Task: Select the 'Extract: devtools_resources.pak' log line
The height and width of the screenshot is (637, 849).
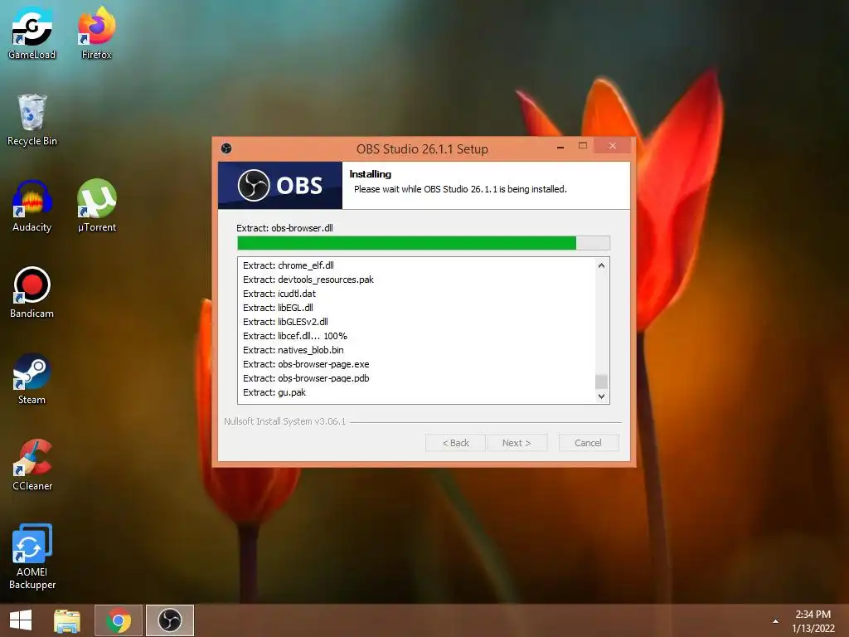Action: point(308,280)
